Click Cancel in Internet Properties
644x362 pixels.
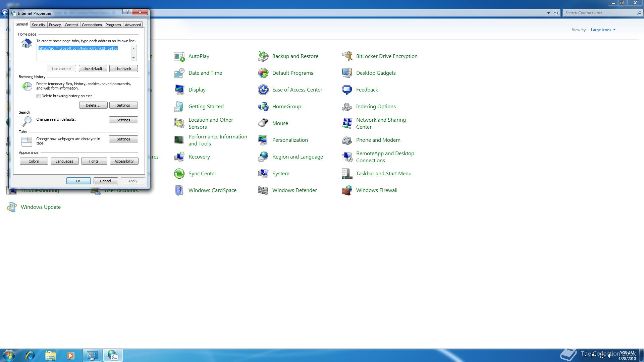[x=105, y=181]
